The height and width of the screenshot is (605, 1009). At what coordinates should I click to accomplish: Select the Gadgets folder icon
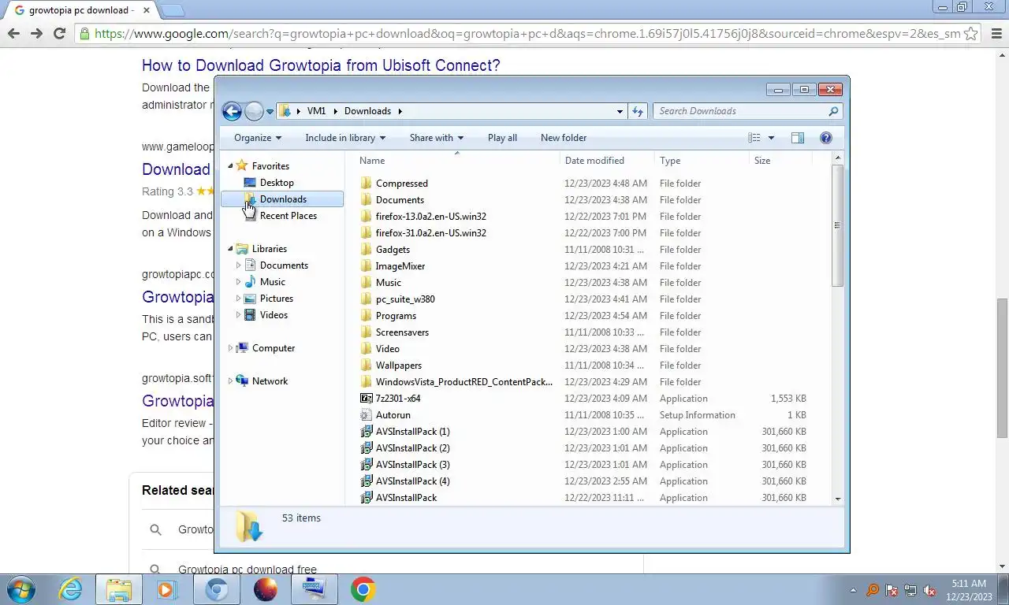[x=366, y=250]
